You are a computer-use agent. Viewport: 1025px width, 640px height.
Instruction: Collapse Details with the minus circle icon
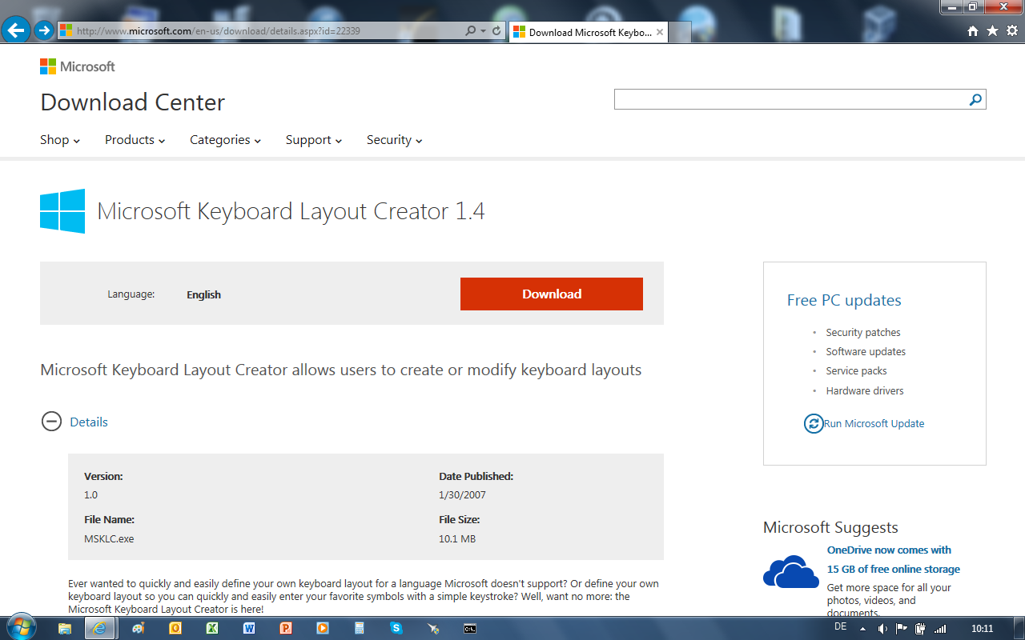51,422
